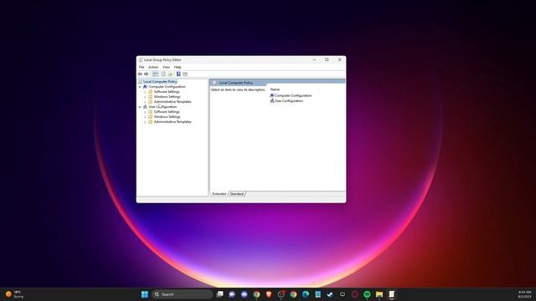Switch to the Extended tab
The image size is (536, 301).
point(219,194)
